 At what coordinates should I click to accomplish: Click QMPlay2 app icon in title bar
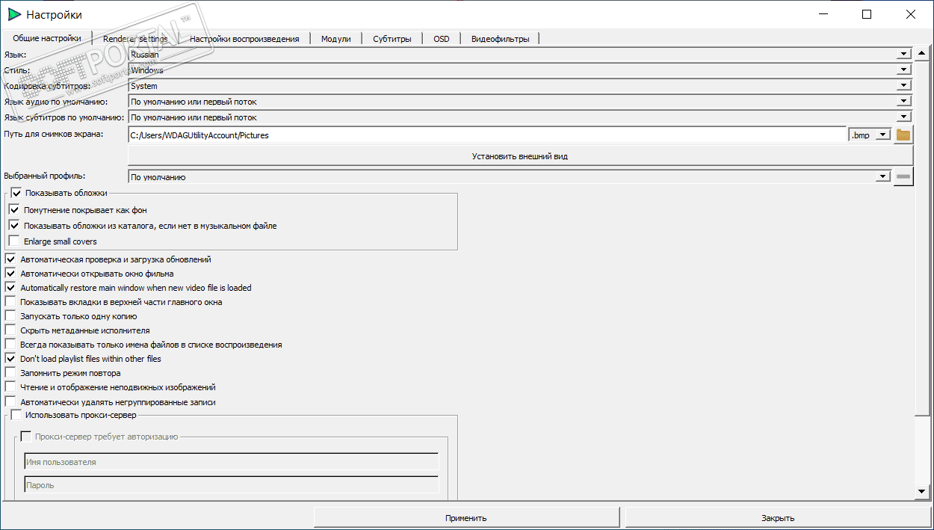coord(13,15)
